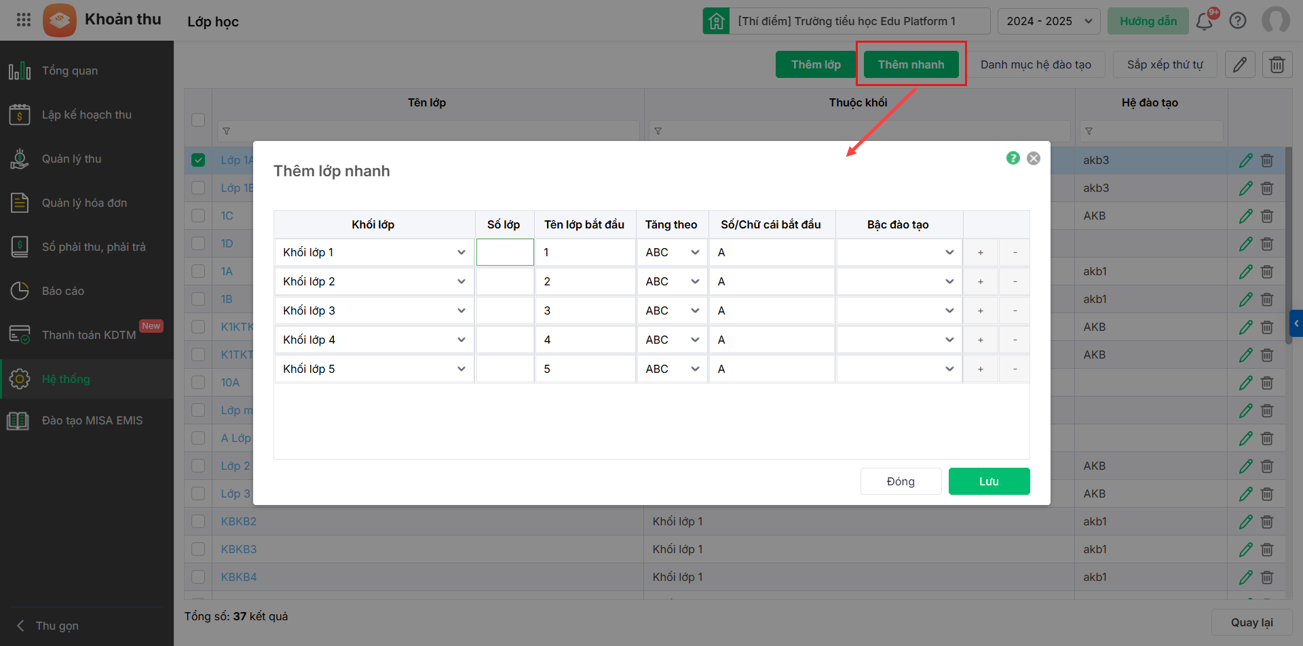Viewport: 1303px width, 646px height.
Task: Click the Khoản thu app logo
Action: pos(60,20)
